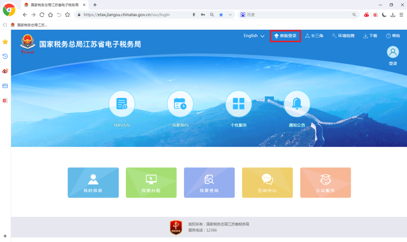Click the sidebar history clock icon
Screen dimensions: 407x242
5,56
